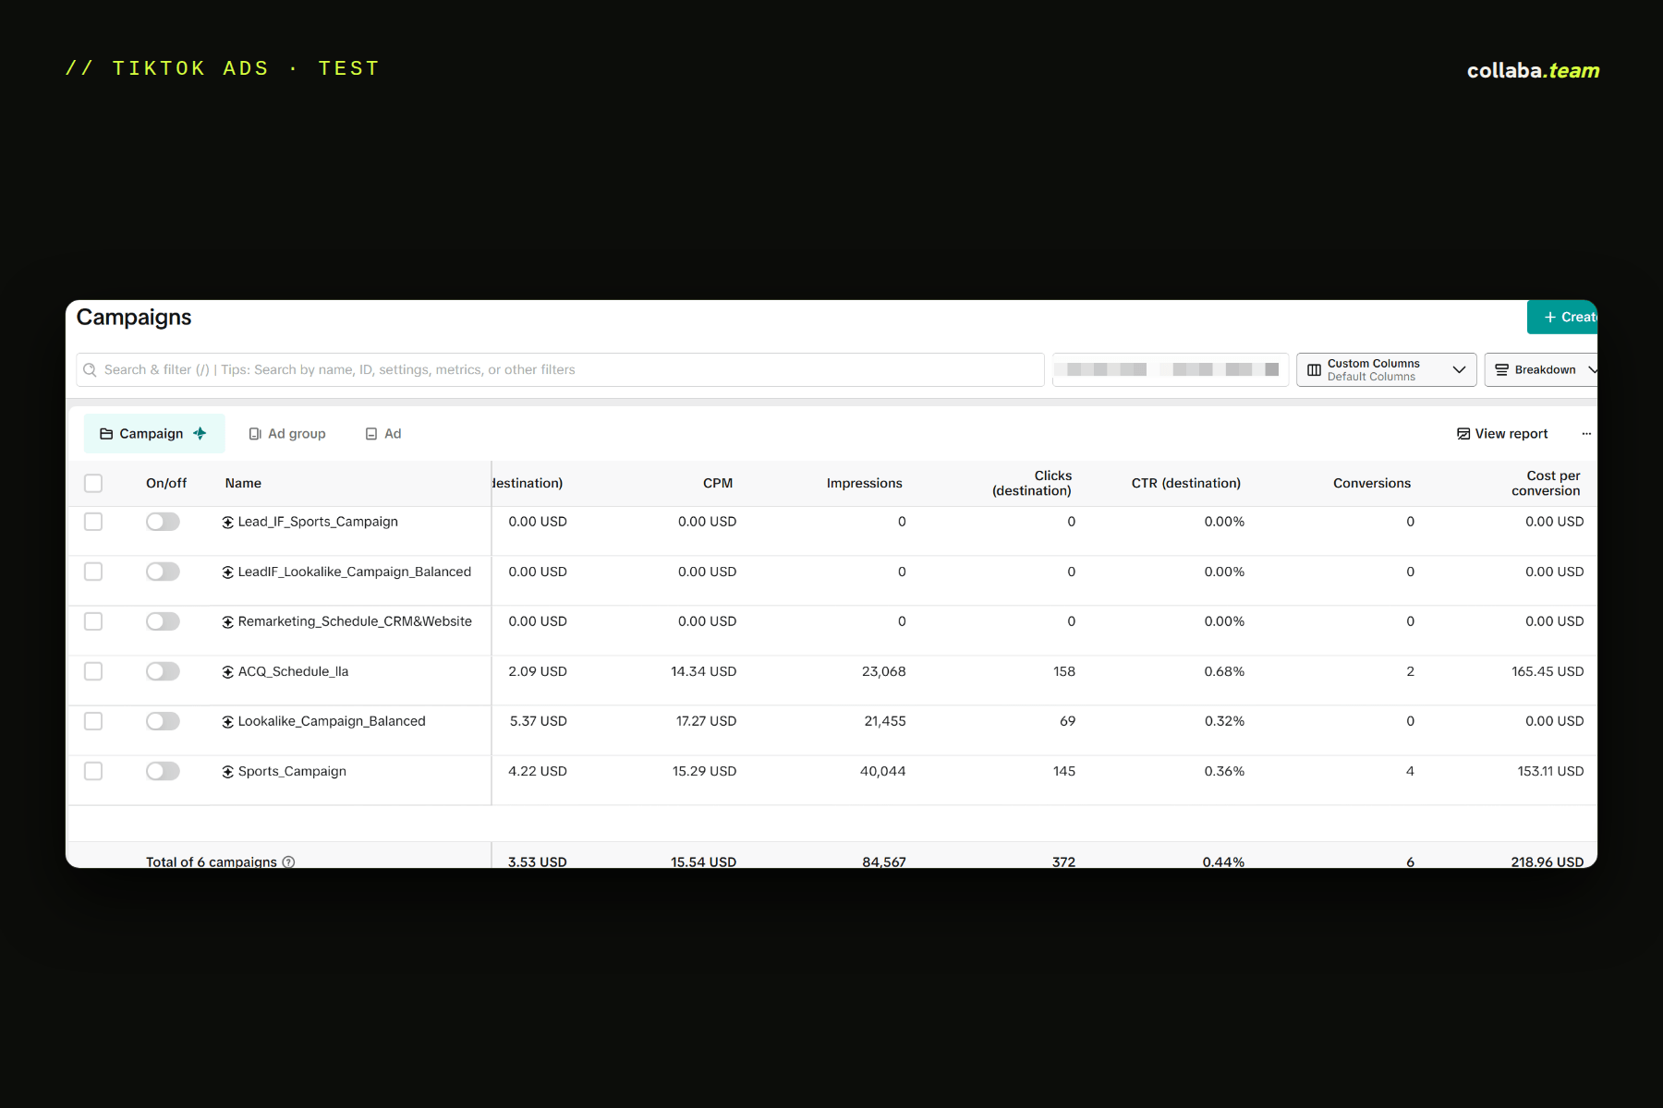This screenshot has height=1108, width=1663.
Task: Open the Custom Columns dropdown
Action: [1386, 370]
